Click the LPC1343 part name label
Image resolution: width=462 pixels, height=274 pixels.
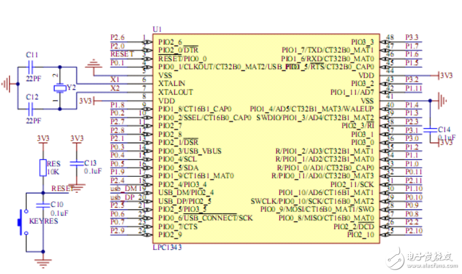(167, 247)
